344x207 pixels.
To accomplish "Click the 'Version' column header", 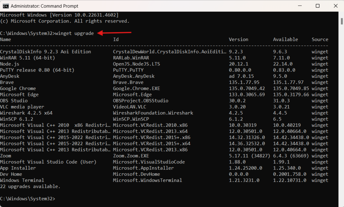I will tap(239, 40).
